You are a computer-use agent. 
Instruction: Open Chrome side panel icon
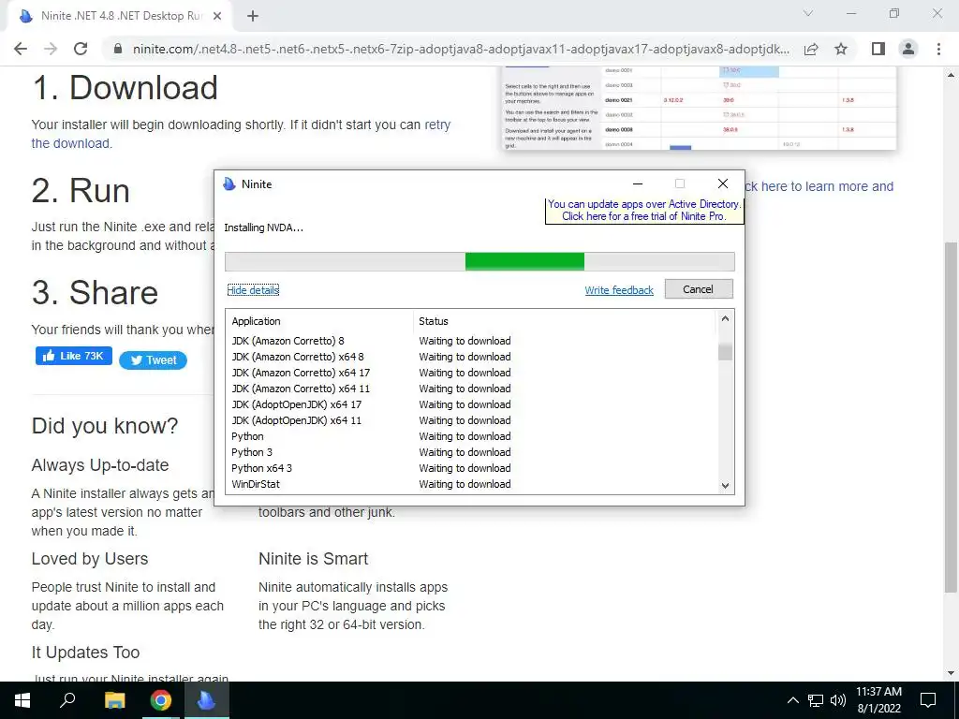878,49
